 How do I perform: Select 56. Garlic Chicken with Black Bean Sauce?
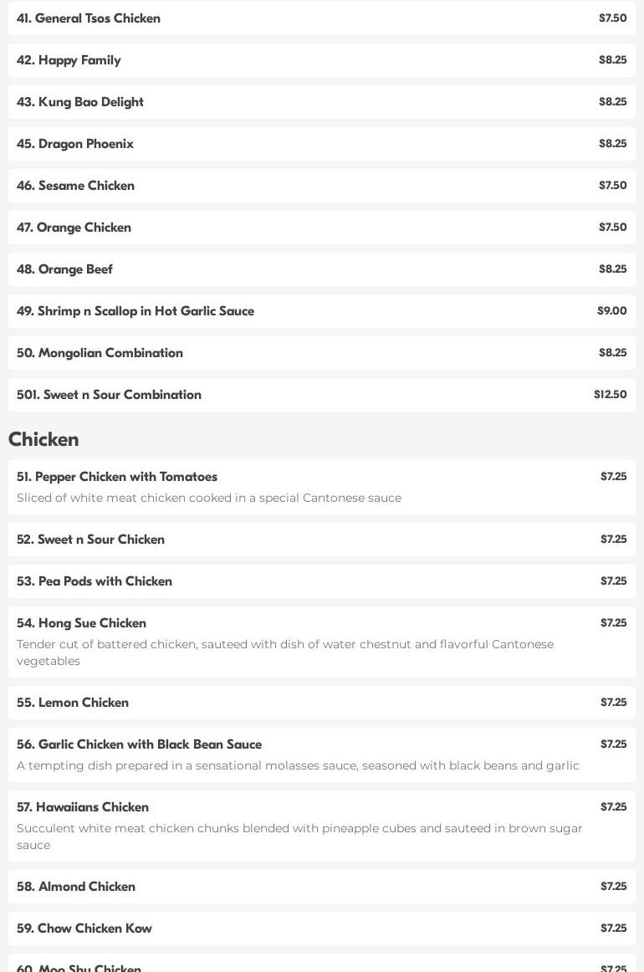(139, 744)
